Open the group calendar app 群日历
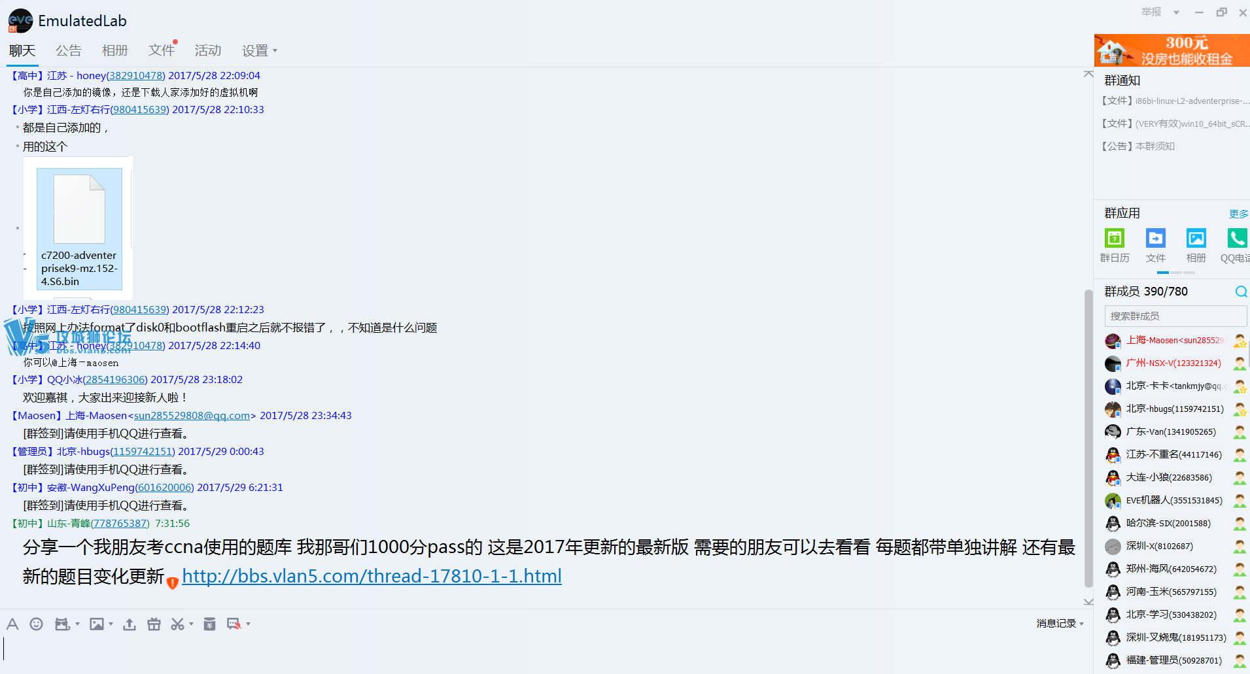The height and width of the screenshot is (674, 1250). [x=1114, y=239]
